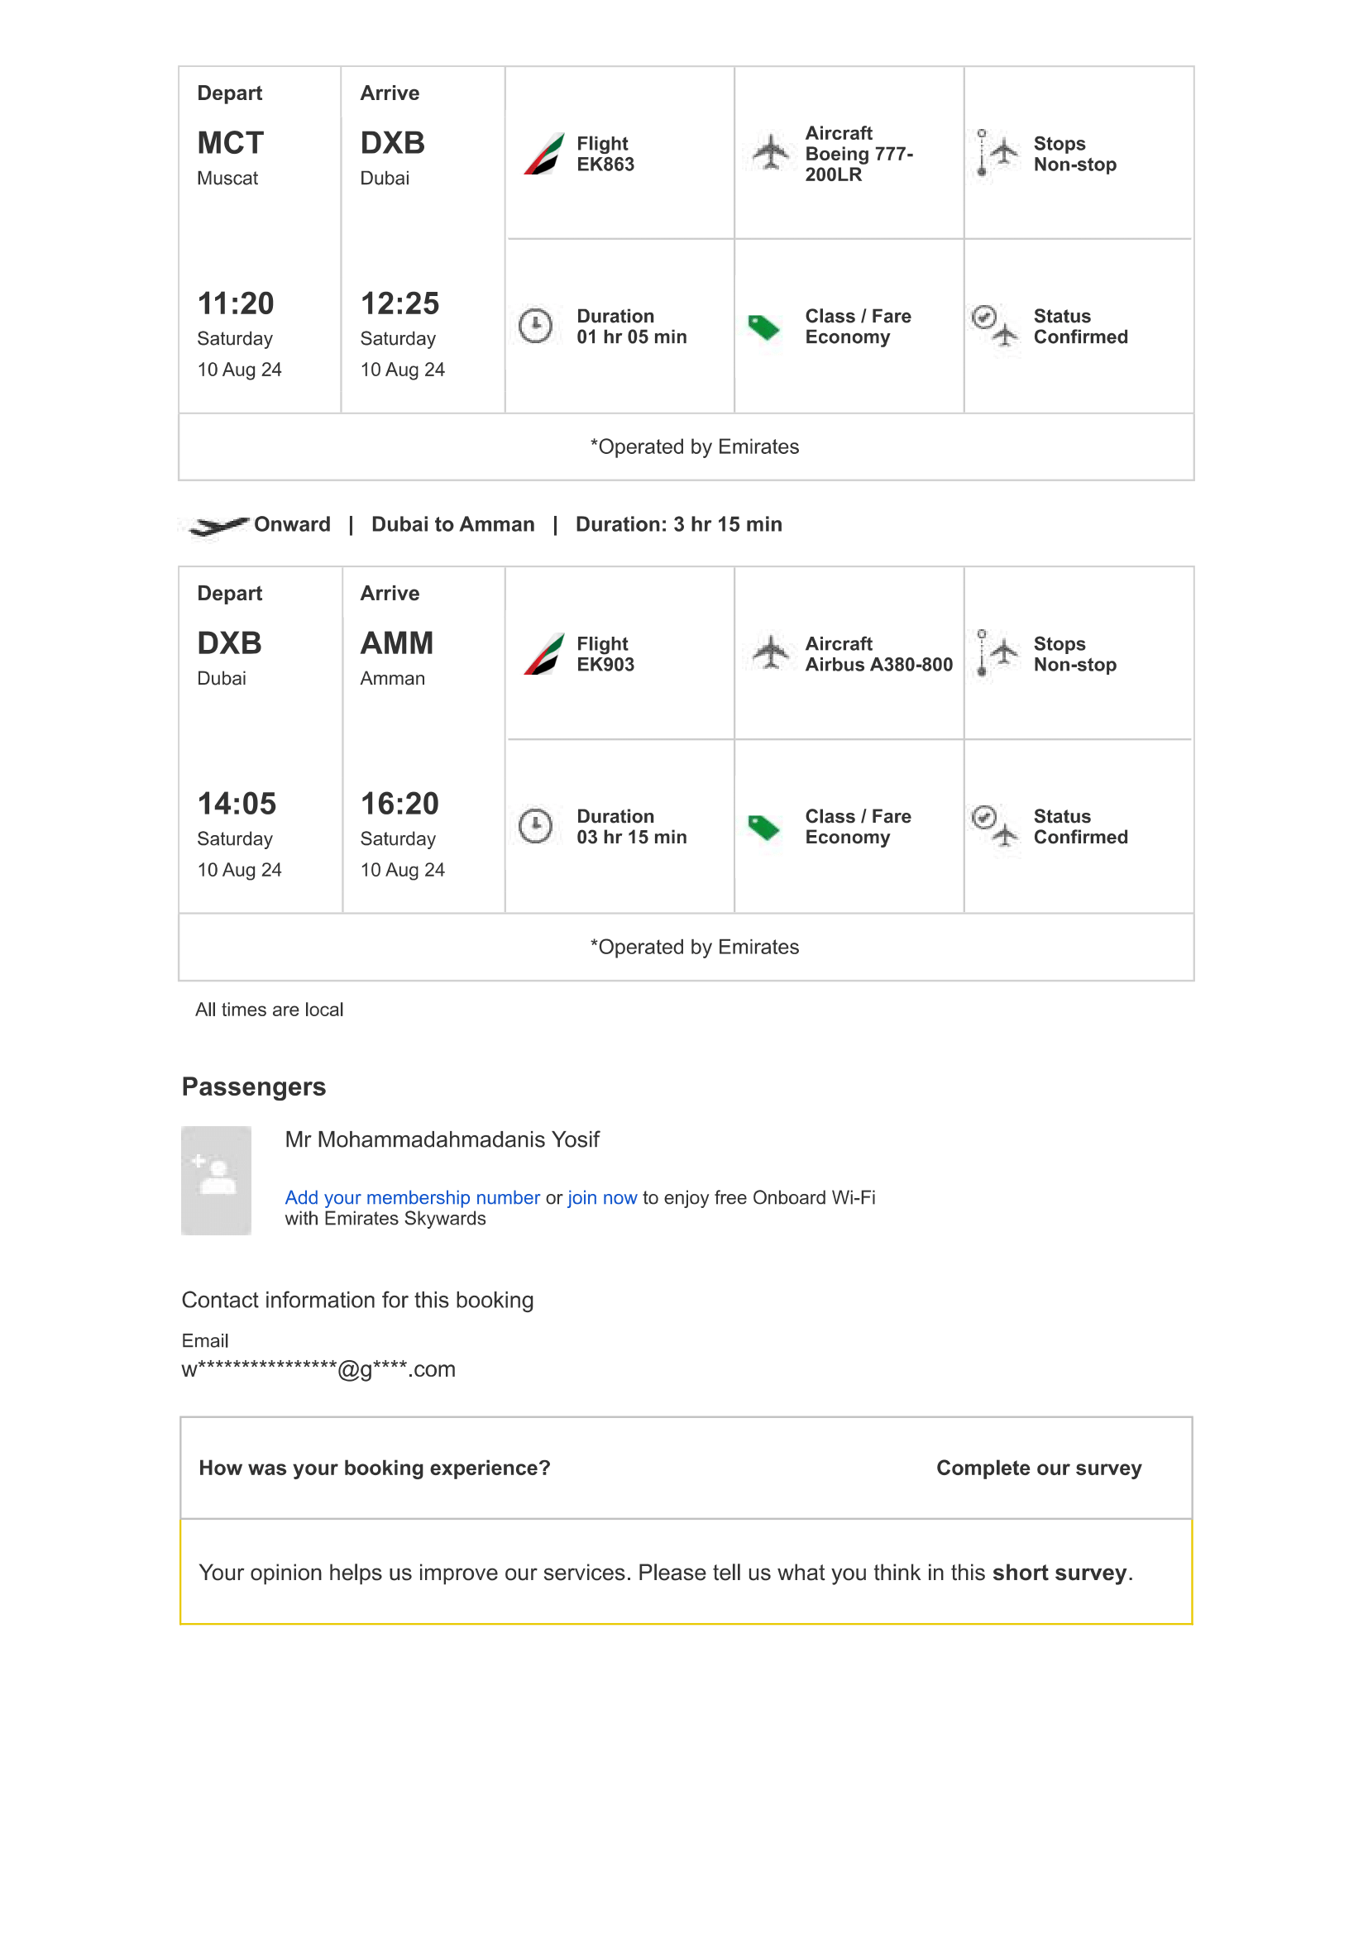Image resolution: width=1368 pixels, height=1934 pixels.
Task: Open the 'short survey' link
Action: pos(1059,1572)
